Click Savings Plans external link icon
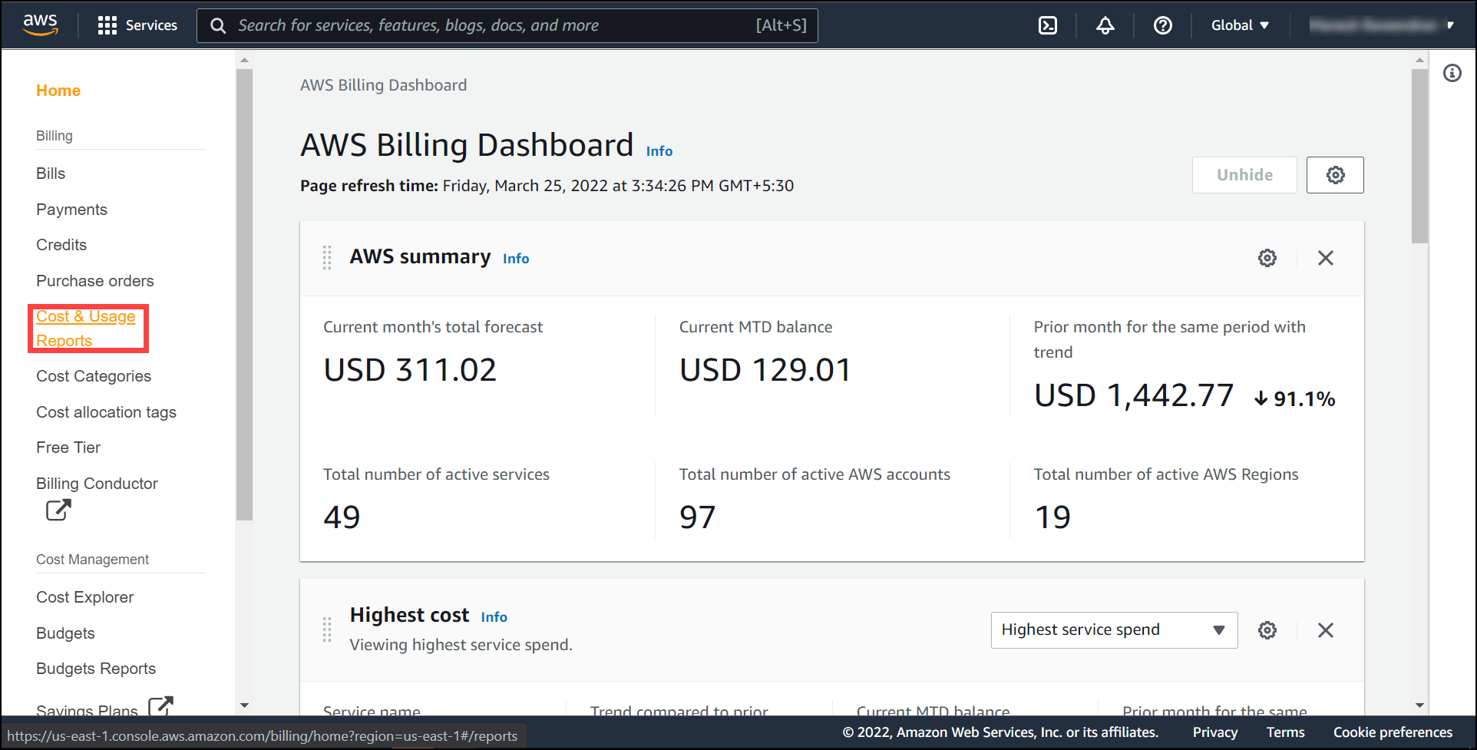The width and height of the screenshot is (1477, 750). pos(160,706)
